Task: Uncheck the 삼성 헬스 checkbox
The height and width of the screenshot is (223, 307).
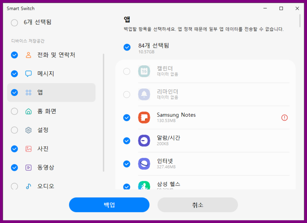Action: coord(127,187)
